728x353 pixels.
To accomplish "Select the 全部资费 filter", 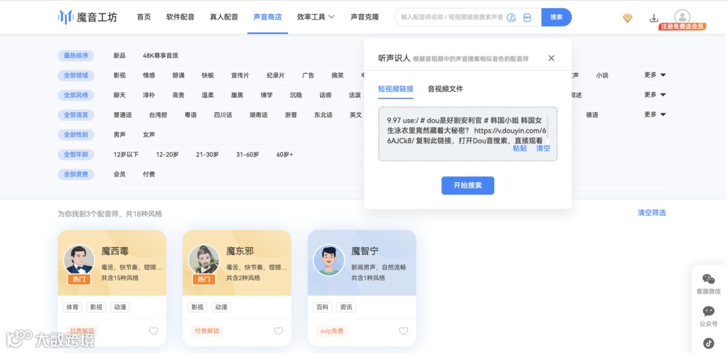I will pyautogui.click(x=75, y=174).
